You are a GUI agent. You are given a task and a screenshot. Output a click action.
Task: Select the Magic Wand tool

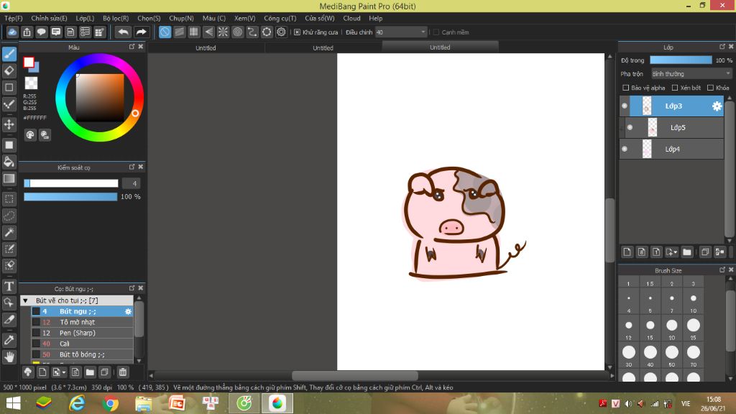(x=9, y=232)
